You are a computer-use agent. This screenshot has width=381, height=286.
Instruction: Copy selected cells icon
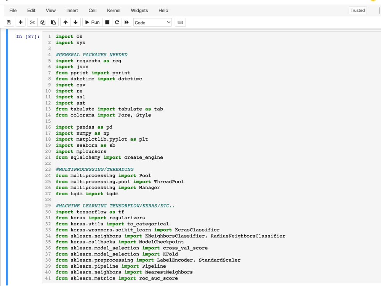point(43,22)
